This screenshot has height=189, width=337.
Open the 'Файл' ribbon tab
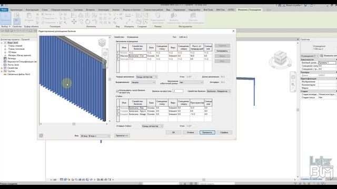[x=4, y=10]
